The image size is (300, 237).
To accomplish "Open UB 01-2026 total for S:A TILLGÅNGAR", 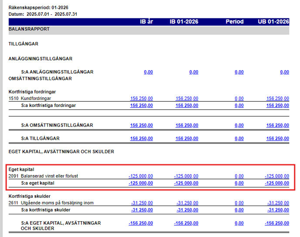I will tap(278, 138).
